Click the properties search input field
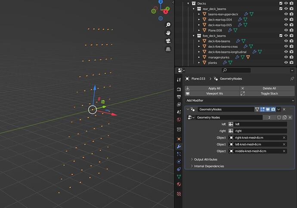The image size is (297, 208). tap(236, 70)
